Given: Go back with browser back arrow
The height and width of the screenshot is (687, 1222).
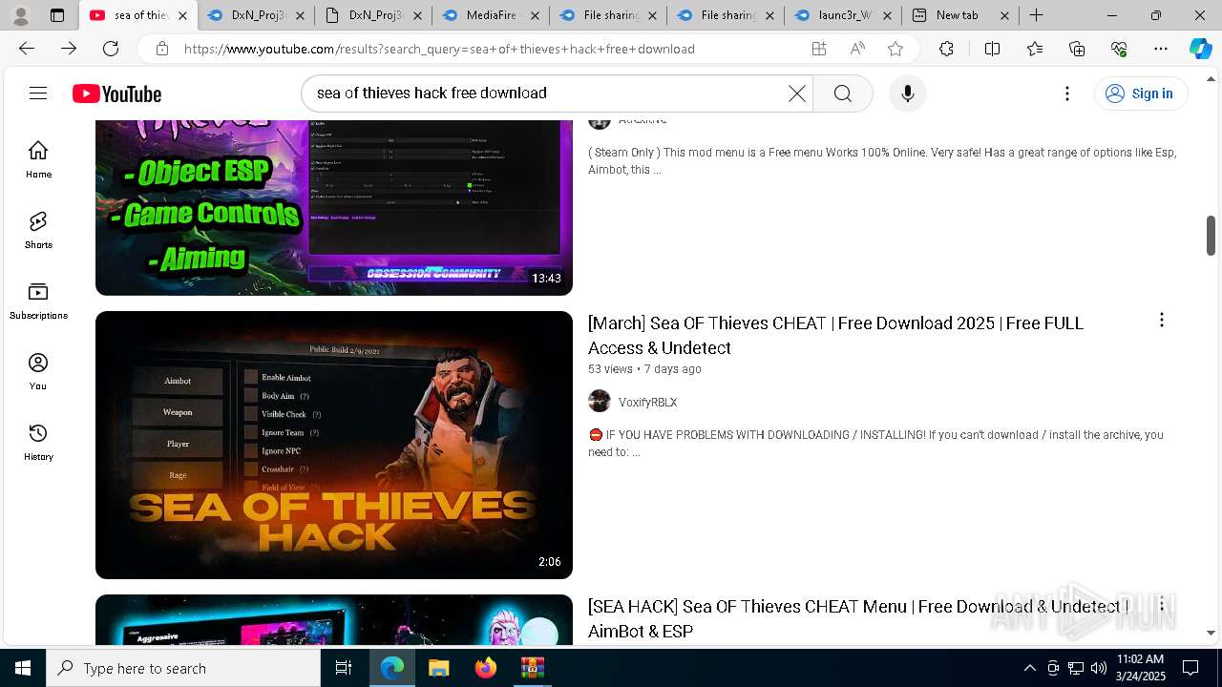Looking at the screenshot, I should tap(27, 49).
